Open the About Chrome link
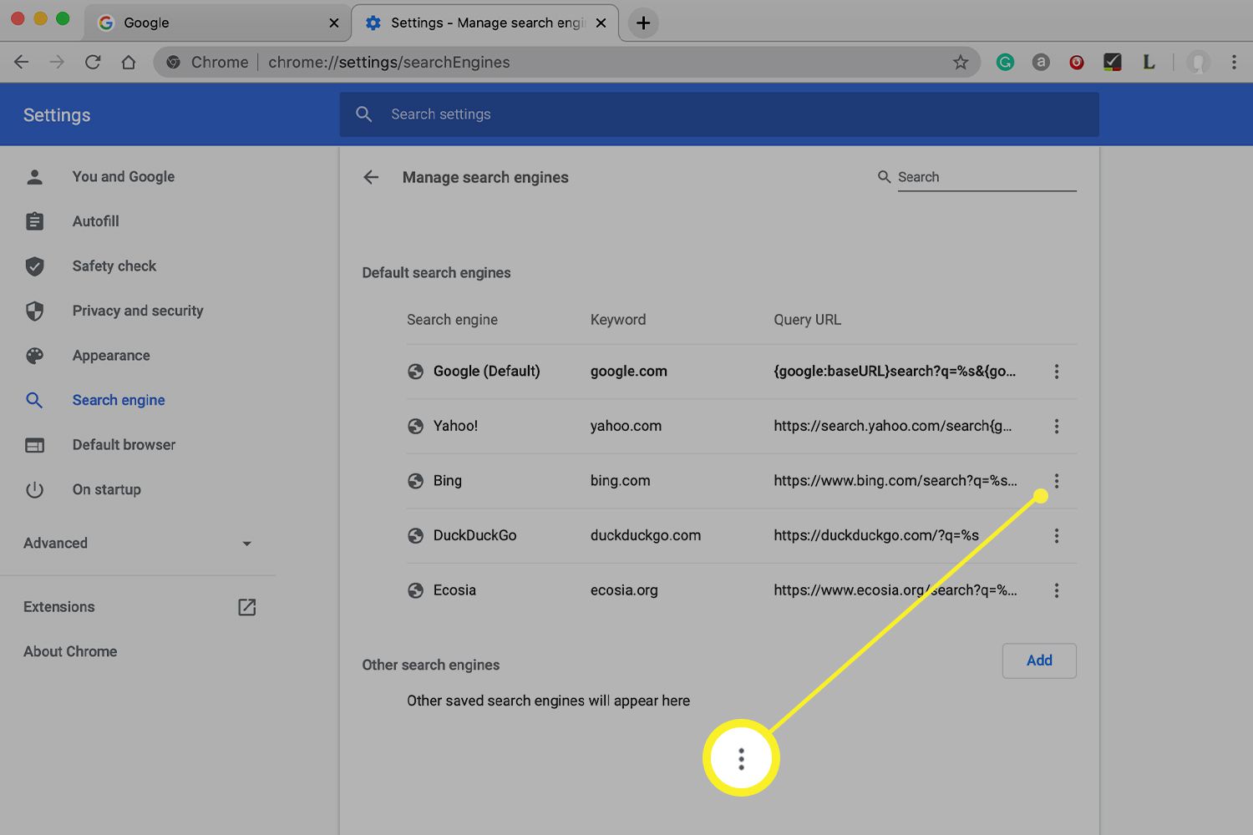1253x835 pixels. point(70,651)
